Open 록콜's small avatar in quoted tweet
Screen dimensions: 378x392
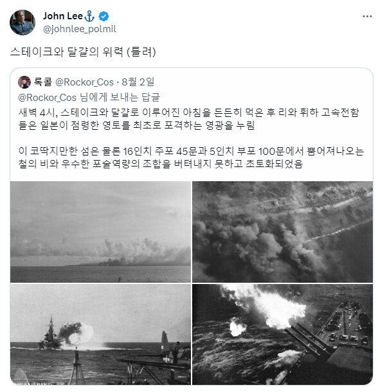coord(24,82)
